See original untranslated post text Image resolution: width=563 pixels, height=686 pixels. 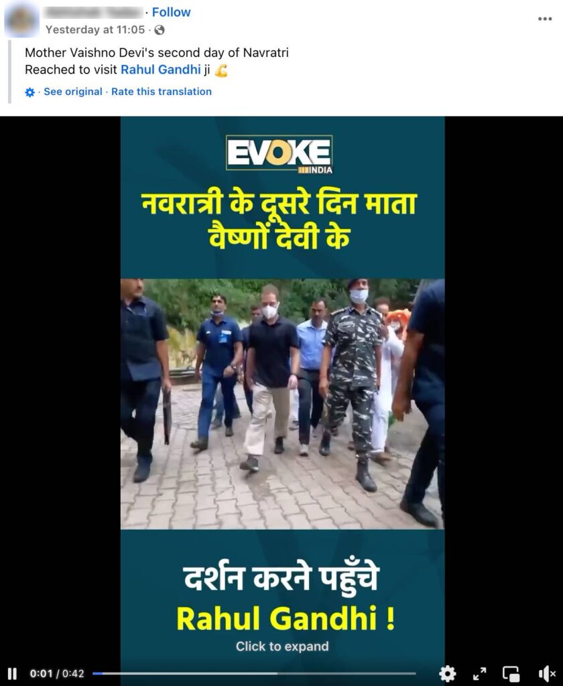coord(72,91)
